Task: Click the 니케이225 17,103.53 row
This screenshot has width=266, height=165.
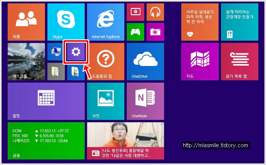Action: coord(40,141)
